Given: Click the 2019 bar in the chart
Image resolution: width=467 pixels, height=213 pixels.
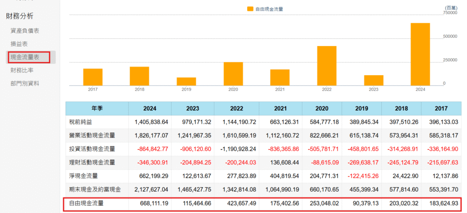Looking at the screenshot, I should pos(187,81).
